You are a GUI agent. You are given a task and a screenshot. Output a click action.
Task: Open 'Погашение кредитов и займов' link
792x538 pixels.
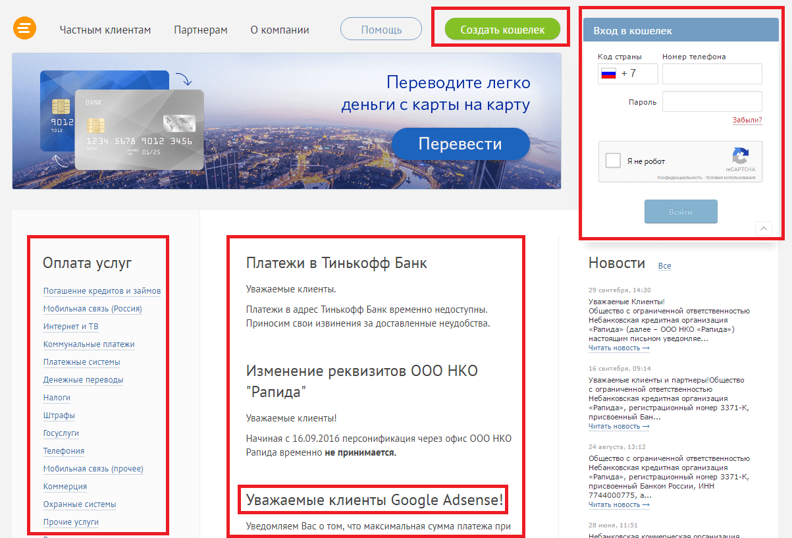[x=102, y=291]
